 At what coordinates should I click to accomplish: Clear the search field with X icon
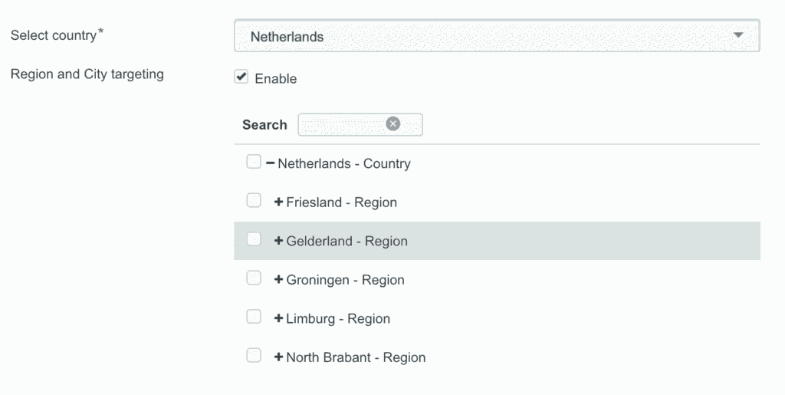click(393, 124)
